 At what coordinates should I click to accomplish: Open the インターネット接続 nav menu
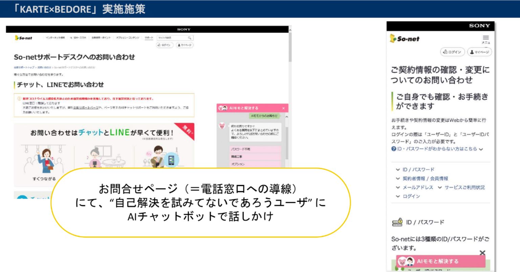point(55,38)
